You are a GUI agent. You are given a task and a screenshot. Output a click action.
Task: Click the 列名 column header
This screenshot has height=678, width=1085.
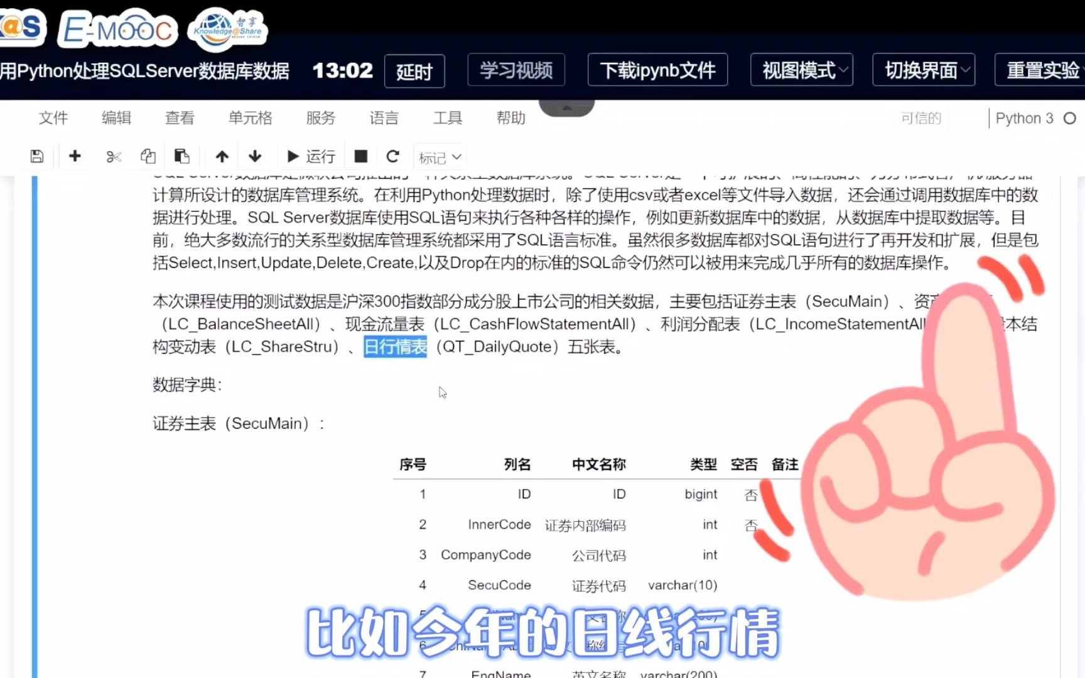(x=517, y=464)
